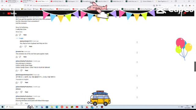Switch to the Online Whiteboard browser tab
Viewport: 196px width, 110px height.
tap(147, 1)
